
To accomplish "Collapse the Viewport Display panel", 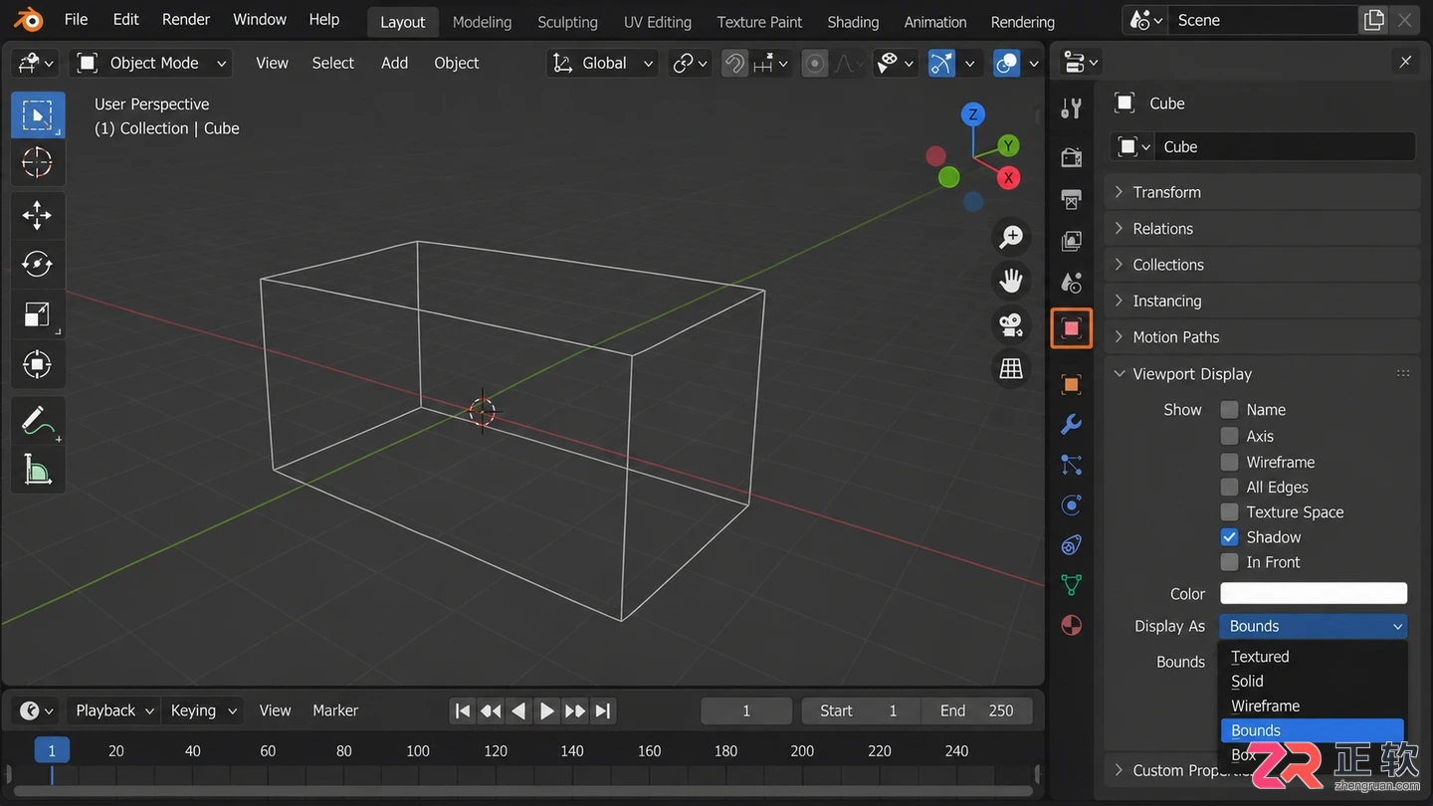I will (x=1262, y=374).
